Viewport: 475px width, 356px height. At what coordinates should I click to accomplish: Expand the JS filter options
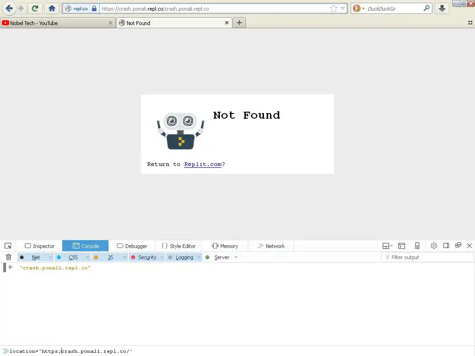coord(124,257)
